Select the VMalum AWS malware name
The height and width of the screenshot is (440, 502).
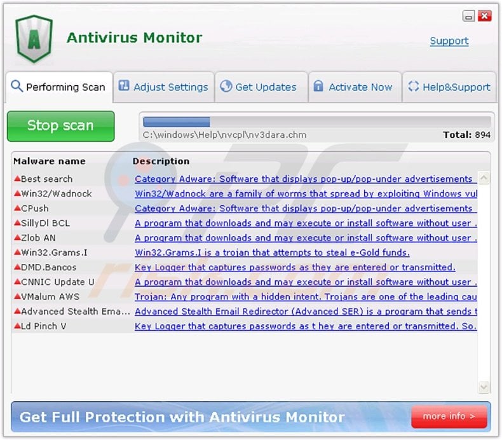pyautogui.click(x=50, y=297)
